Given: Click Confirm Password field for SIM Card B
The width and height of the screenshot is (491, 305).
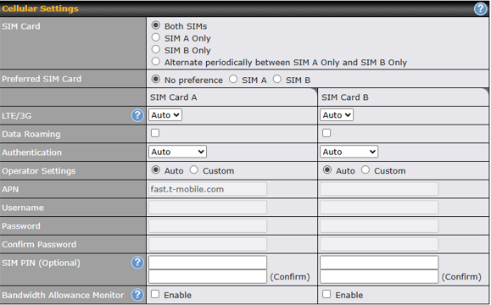Looking at the screenshot, I should (x=379, y=244).
